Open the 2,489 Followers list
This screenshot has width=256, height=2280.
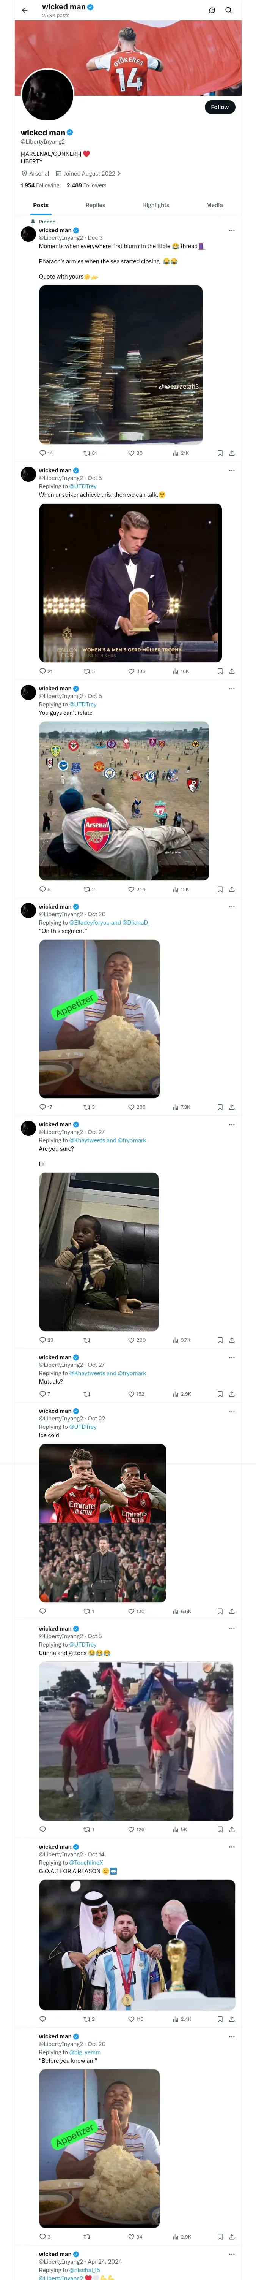coord(86,185)
